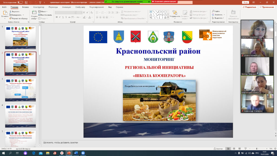
Task: Click the Примечания (Comments) button
Action: [x=266, y=7]
